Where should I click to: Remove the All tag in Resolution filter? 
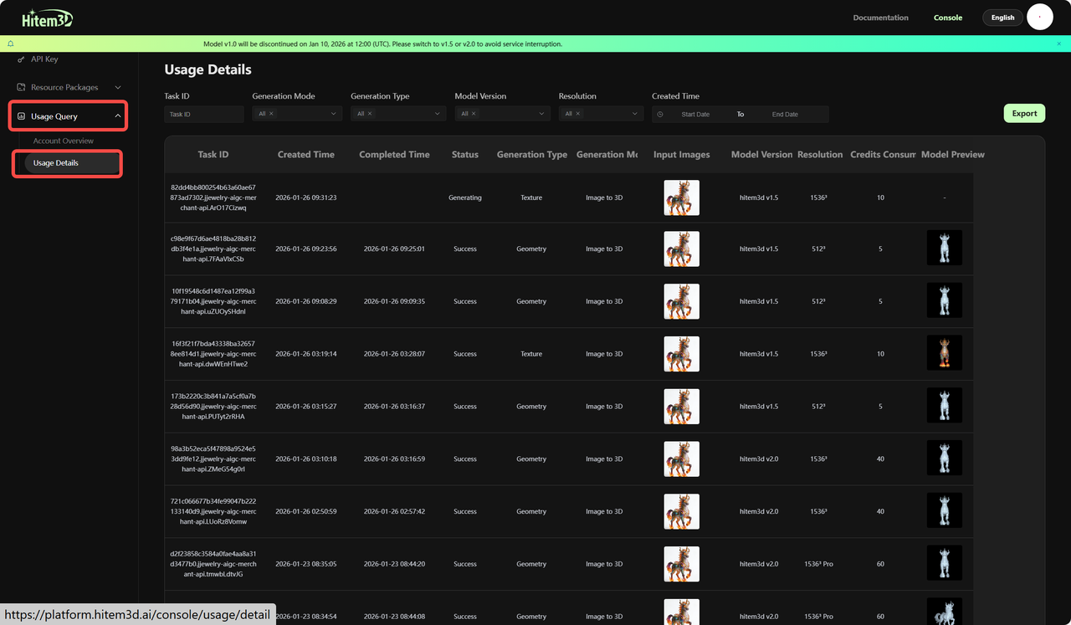tap(578, 114)
